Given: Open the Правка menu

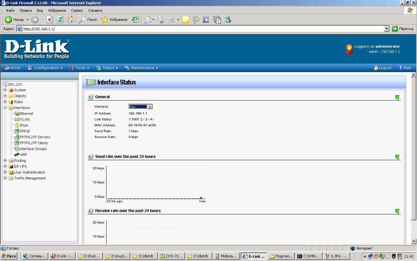Looking at the screenshot, I should 26,10.
